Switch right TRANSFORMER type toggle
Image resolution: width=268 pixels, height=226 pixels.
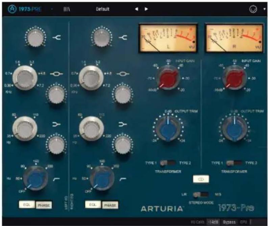[234, 163]
